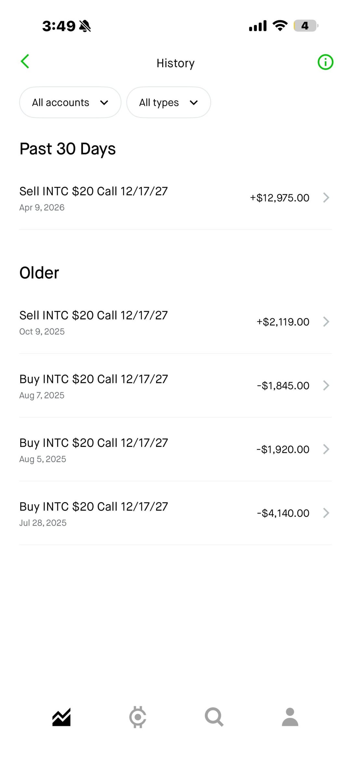
Task: Tap the History page title
Action: 175,63
